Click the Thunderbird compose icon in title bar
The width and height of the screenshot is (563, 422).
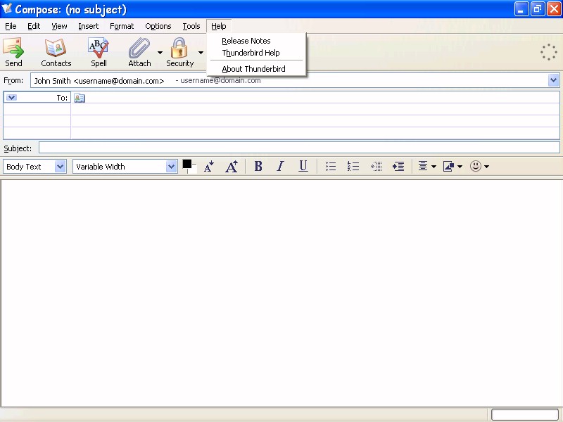(x=6, y=8)
